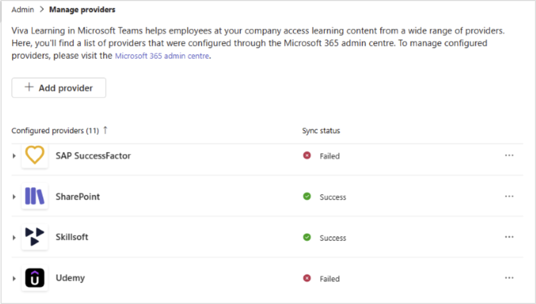
Task: Click the Configured providers (11) column header
Action: tap(55, 130)
